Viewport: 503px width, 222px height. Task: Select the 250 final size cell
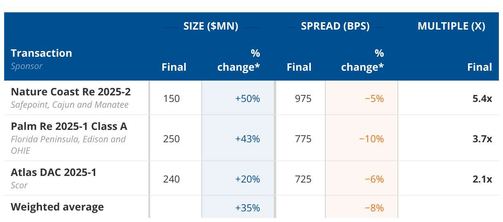(x=172, y=139)
